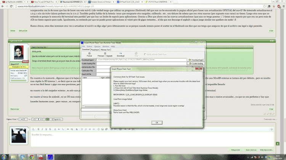Image resolution: width=286 pixels, height=160 pixels.
Task: Open the File menu in Flash Tool
Action: 84,46
